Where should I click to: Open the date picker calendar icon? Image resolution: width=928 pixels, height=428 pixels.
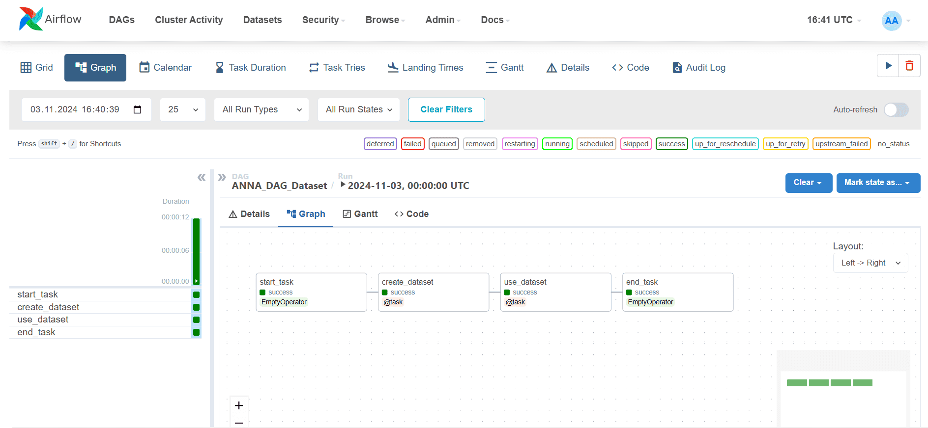(x=138, y=109)
